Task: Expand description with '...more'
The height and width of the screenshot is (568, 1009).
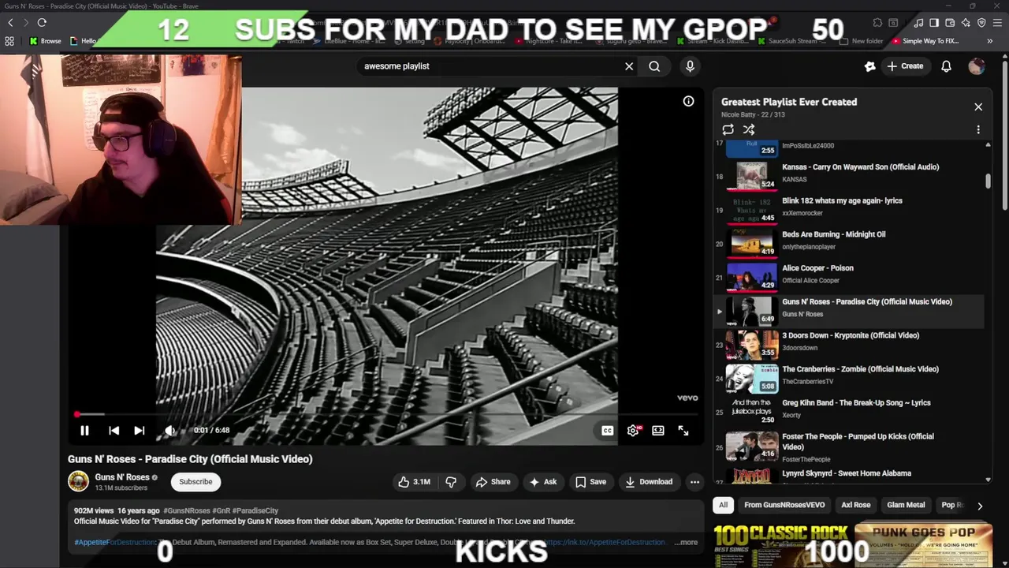Action: [686, 543]
